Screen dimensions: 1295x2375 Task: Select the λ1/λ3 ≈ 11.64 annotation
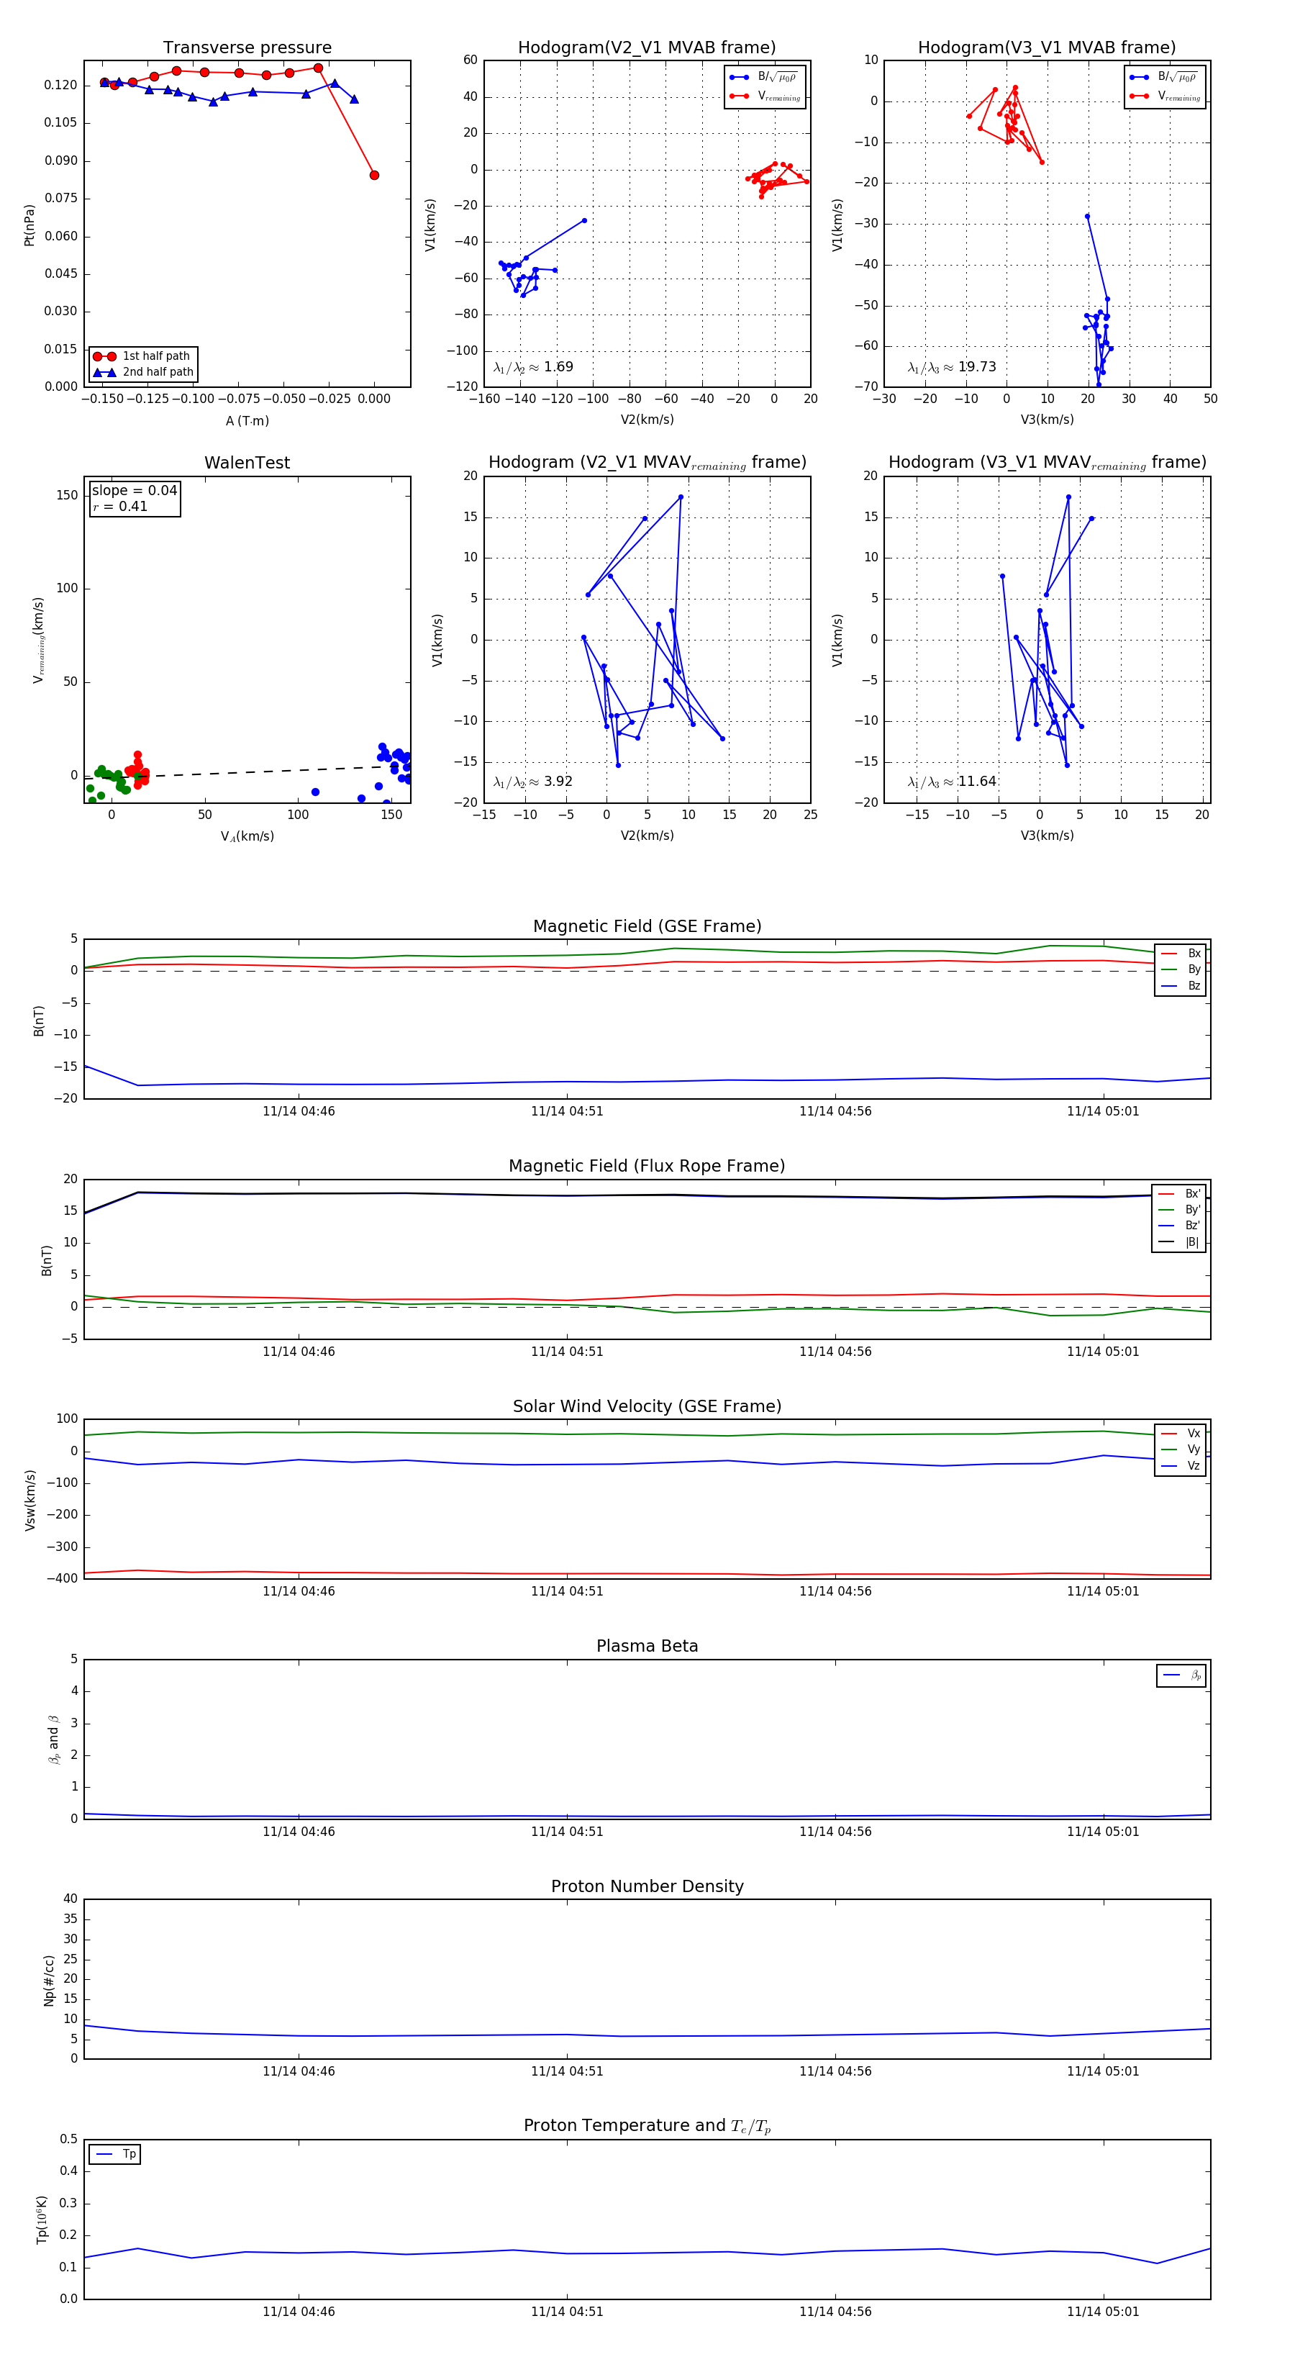click(951, 782)
